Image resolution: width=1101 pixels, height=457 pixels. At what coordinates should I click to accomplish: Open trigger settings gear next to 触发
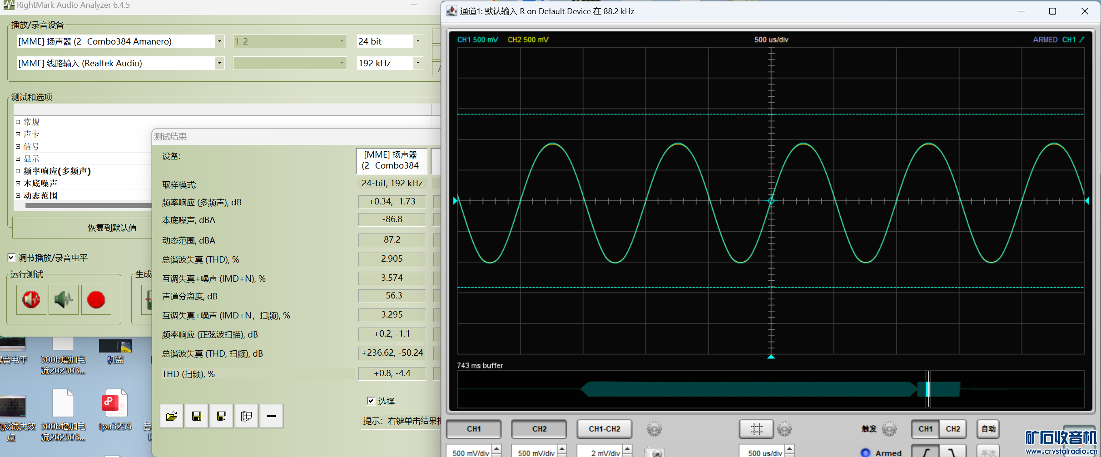tap(889, 429)
